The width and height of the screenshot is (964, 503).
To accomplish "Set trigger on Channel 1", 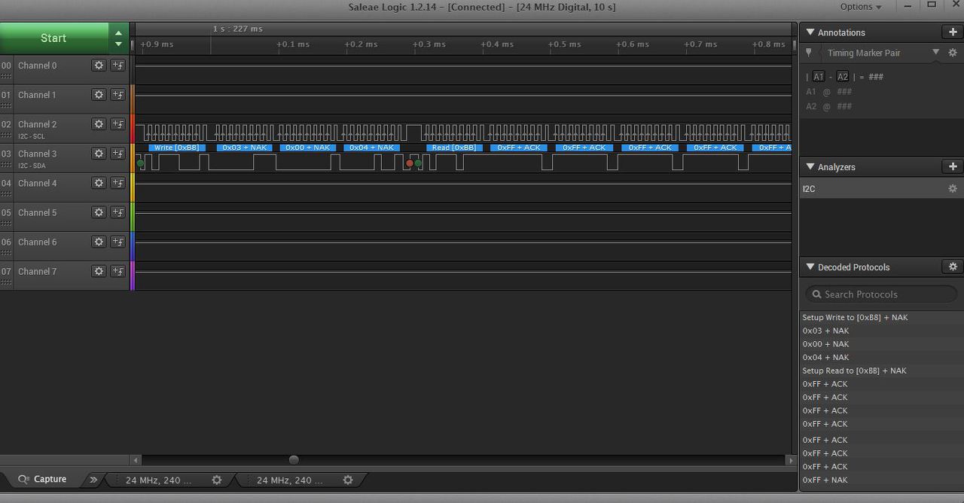I will pyautogui.click(x=117, y=95).
